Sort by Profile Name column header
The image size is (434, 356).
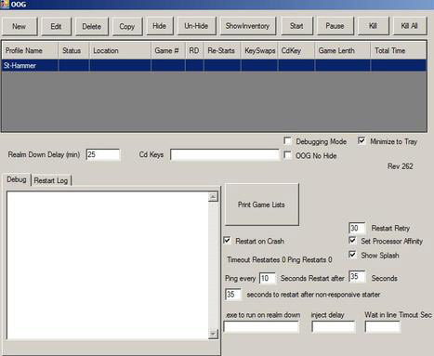click(x=30, y=50)
